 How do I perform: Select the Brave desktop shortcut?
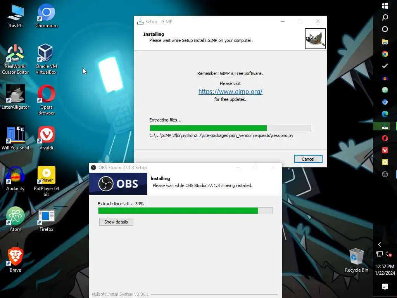pos(15,260)
